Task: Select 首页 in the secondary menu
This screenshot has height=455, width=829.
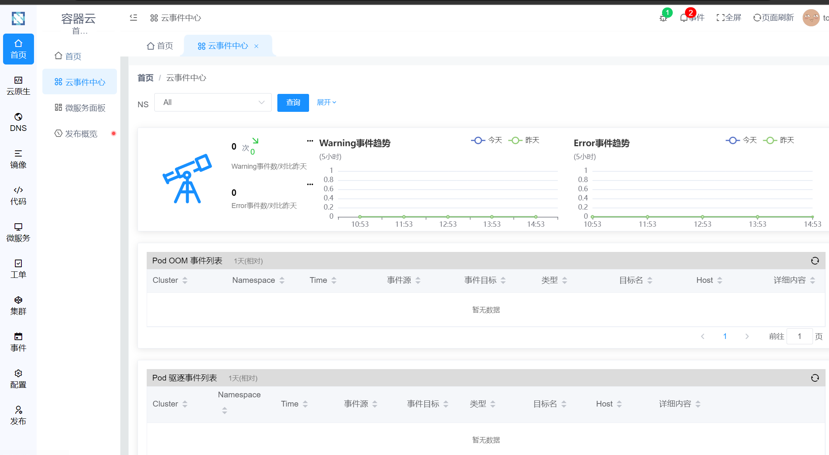Action: tap(79, 56)
